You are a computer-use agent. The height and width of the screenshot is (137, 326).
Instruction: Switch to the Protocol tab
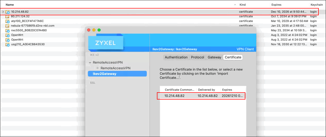(198, 57)
